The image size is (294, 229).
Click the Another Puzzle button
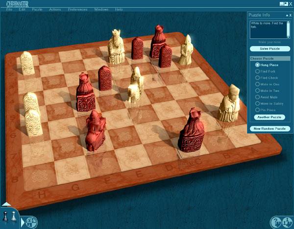click(269, 117)
